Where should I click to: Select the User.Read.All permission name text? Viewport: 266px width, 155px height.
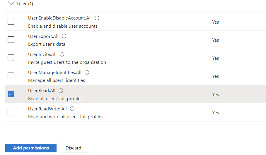(42, 91)
